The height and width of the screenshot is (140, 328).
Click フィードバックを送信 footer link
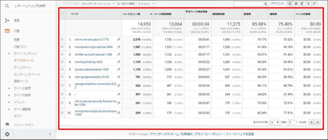click(240, 134)
